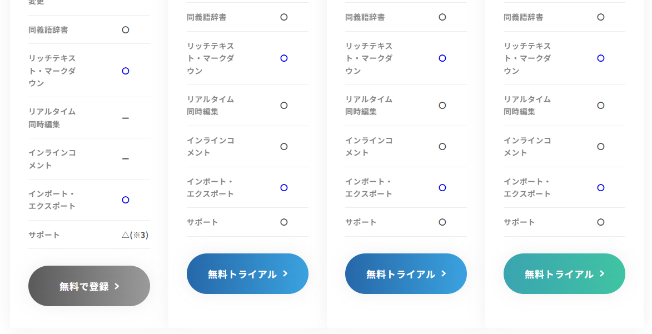Click the サポート label in 無料で登録 plan
The height and width of the screenshot is (334, 652).
pyautogui.click(x=44, y=235)
